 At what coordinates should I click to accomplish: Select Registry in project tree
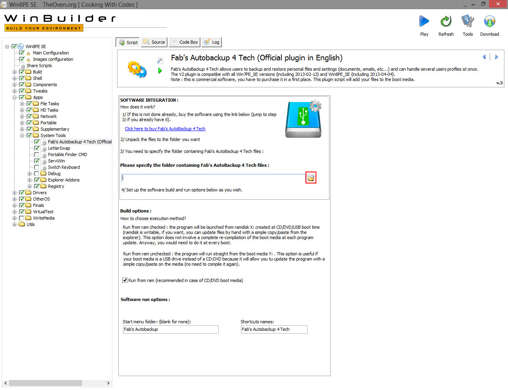[56, 186]
